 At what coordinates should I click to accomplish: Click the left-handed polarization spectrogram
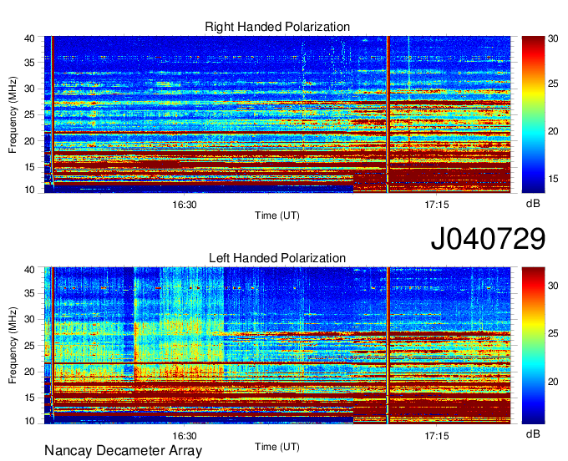(x=277, y=346)
